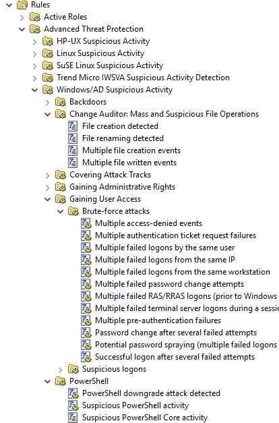Click the File creation detected rule icon
Image resolution: width=279 pixels, height=423 pixels.
click(x=73, y=126)
